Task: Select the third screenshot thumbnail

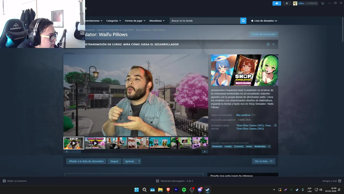Action: coord(117,143)
